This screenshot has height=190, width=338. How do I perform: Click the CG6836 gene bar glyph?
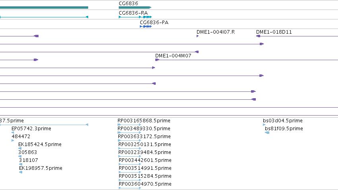(135, 8)
